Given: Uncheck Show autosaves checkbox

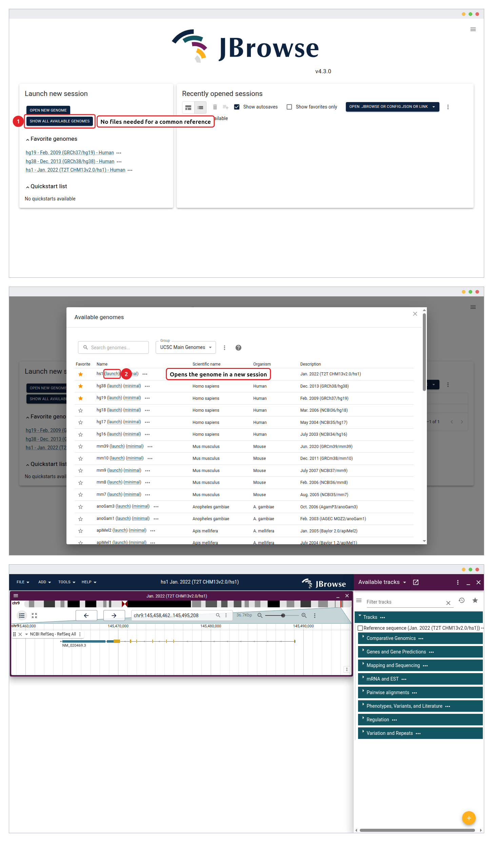Looking at the screenshot, I should pos(237,107).
